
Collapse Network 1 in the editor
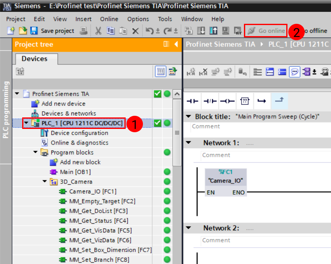pos(188,143)
